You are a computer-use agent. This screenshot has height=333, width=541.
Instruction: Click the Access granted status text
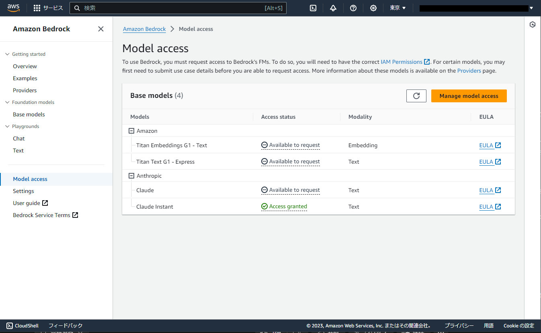pyautogui.click(x=288, y=207)
